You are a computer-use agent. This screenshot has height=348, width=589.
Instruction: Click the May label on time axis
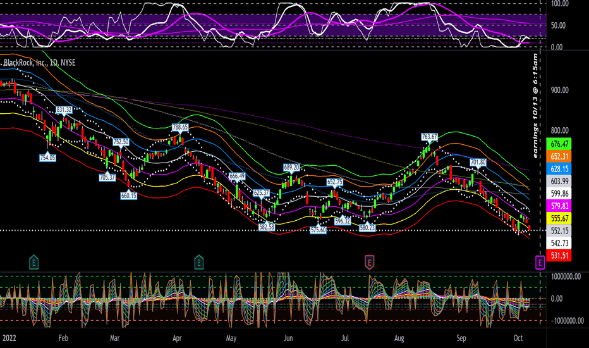[x=231, y=339]
